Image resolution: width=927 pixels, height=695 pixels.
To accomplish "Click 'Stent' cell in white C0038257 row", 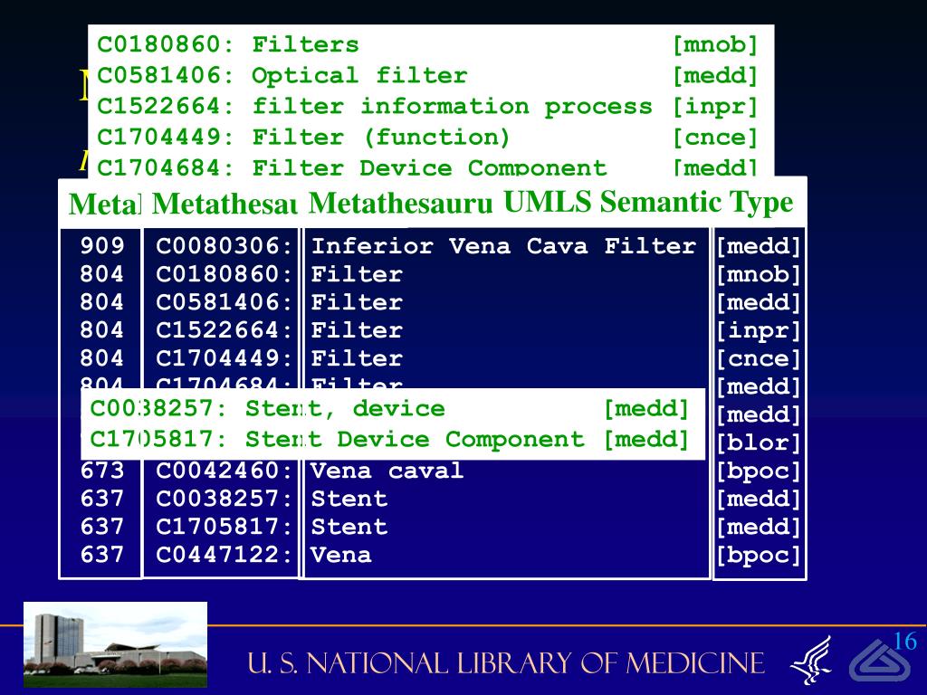I will coord(349,499).
